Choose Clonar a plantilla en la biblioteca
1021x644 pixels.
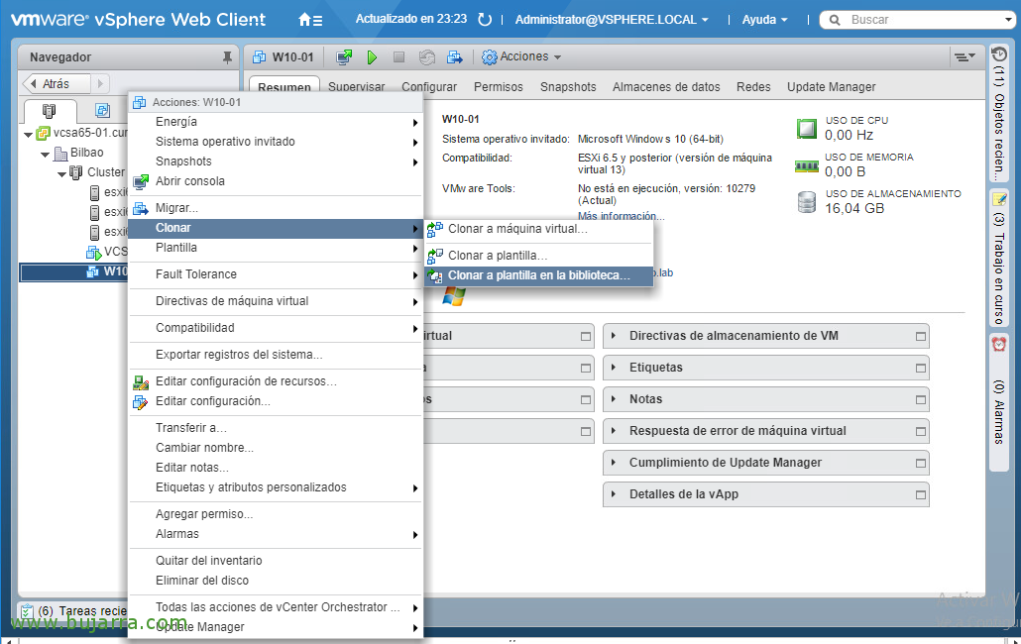tap(538, 275)
